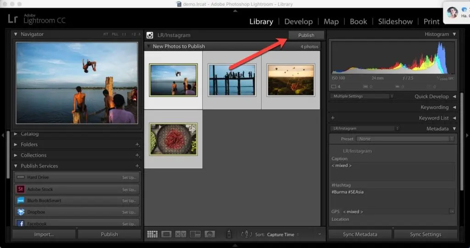The image size is (470, 248).
Task: Select the Painter spray can tool
Action: click(x=229, y=234)
